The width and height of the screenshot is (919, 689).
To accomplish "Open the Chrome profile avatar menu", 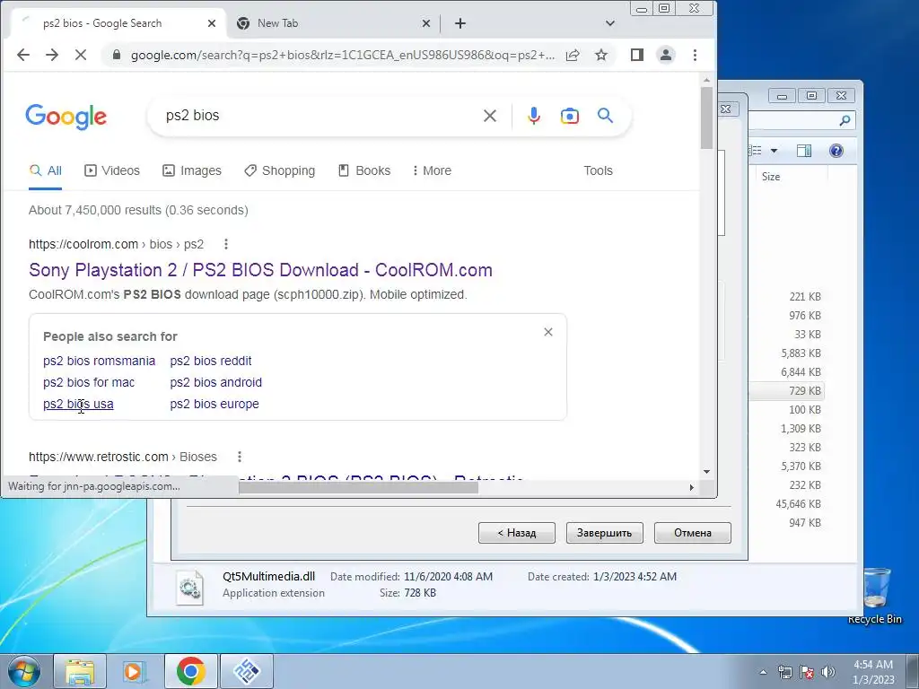I will pos(666,55).
